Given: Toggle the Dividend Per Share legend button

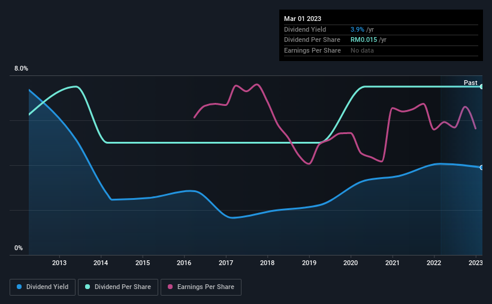Looking at the screenshot, I should (x=118, y=287).
